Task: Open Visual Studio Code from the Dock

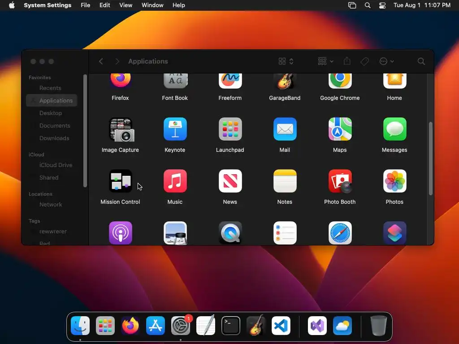Action: coord(281,326)
